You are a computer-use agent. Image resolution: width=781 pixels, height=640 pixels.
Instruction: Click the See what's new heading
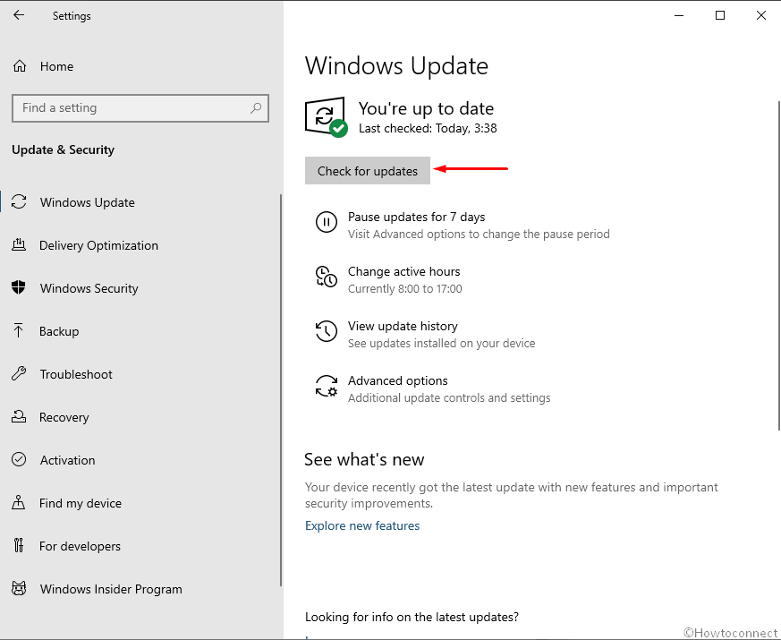pos(364,459)
